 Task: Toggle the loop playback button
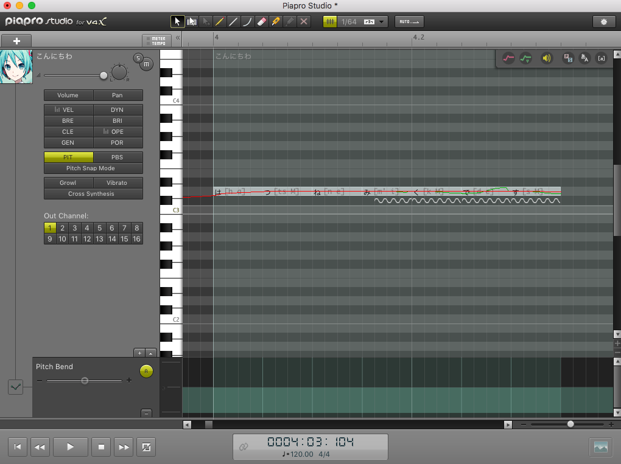(146, 447)
